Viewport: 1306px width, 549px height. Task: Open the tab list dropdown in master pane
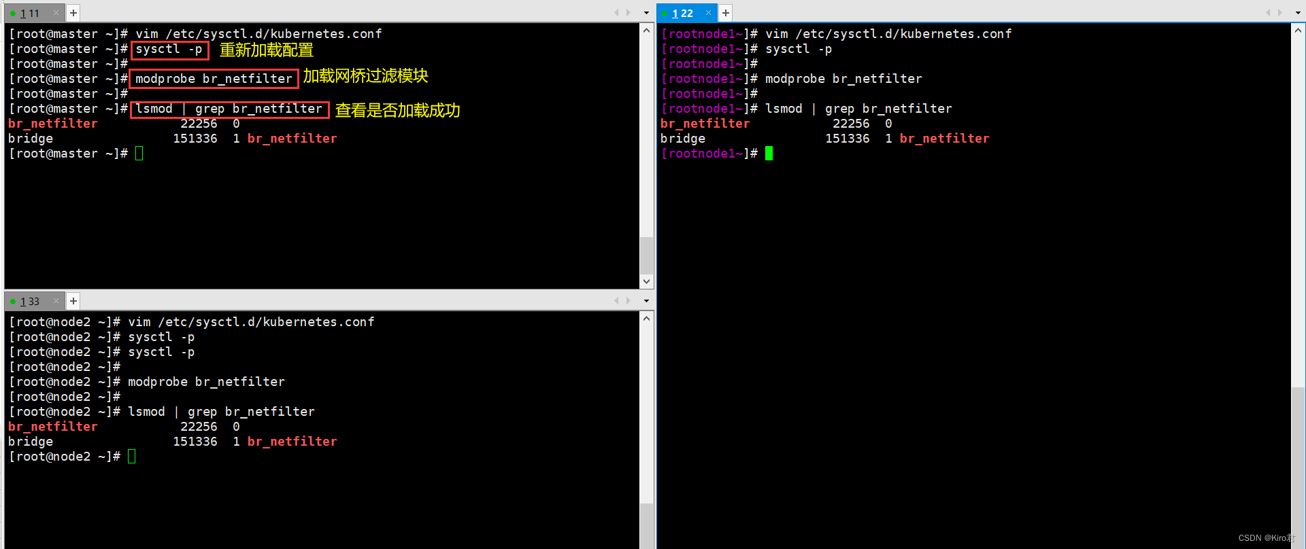click(646, 13)
